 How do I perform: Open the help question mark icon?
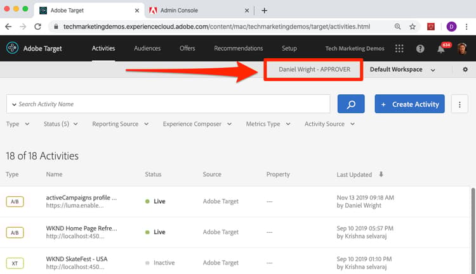(420, 49)
